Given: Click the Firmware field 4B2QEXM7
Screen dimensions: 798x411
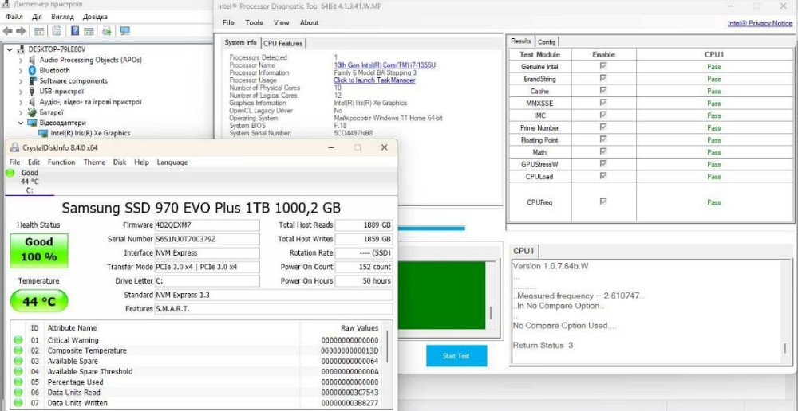Looking at the screenshot, I should pos(207,225).
